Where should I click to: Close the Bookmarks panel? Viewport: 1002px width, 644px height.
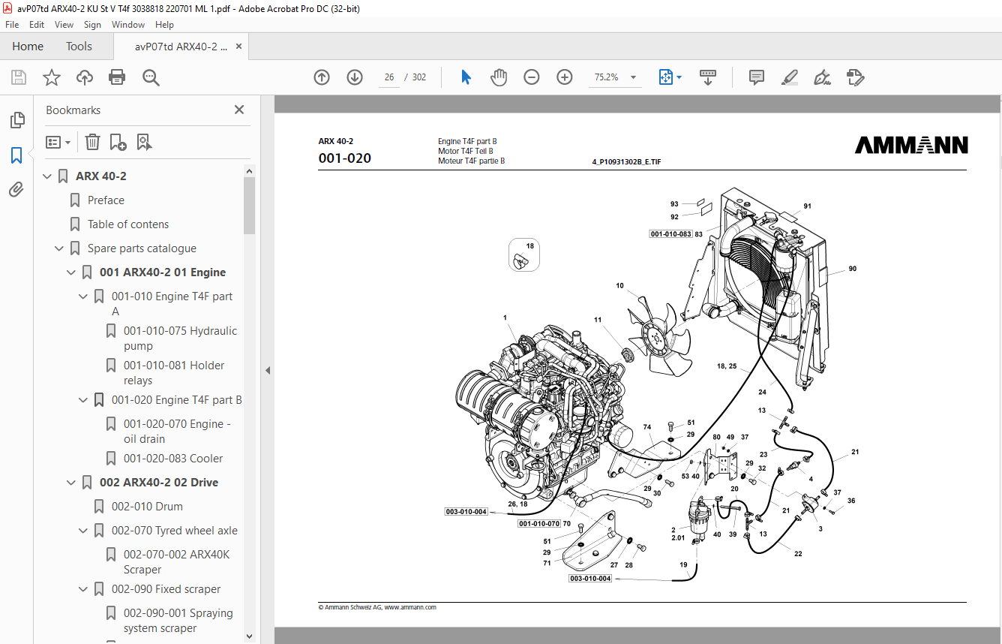coord(239,110)
